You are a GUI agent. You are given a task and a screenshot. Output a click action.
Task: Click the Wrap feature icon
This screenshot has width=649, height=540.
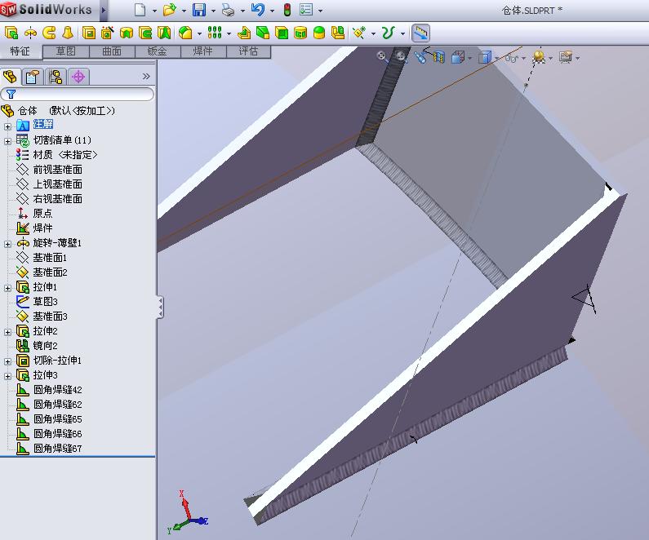pos(300,33)
